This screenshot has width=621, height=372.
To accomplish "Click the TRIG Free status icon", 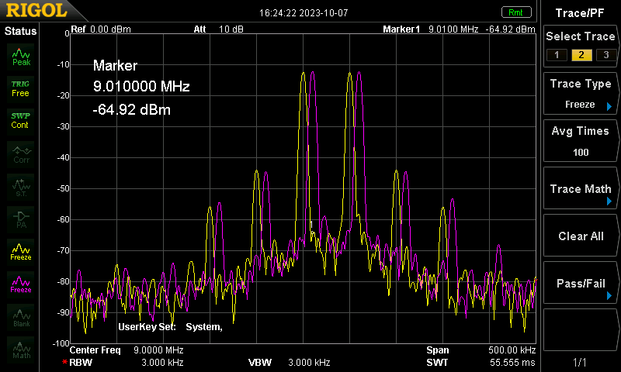I will pyautogui.click(x=21, y=88).
